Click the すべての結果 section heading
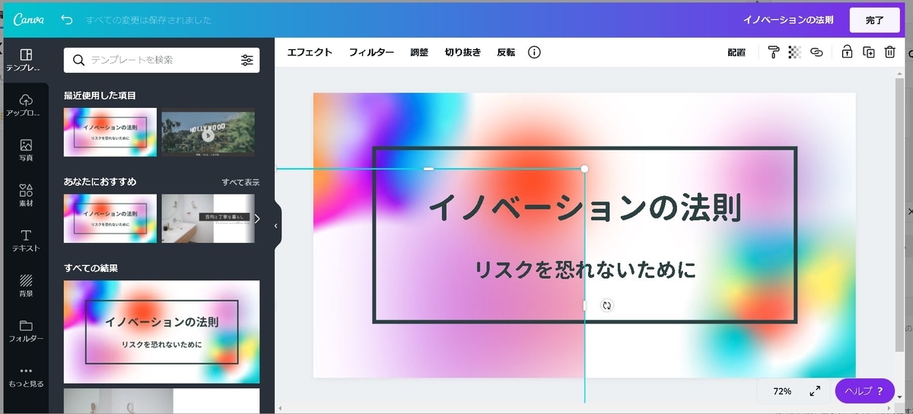This screenshot has height=414, width=913. point(91,268)
